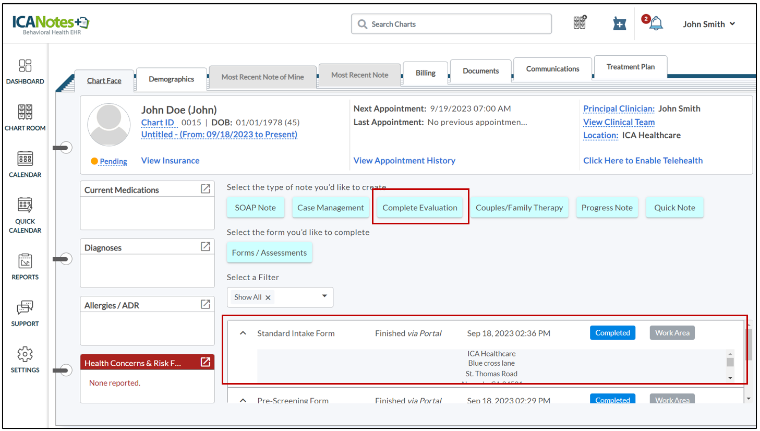Open the Most Recent Note of Mine tab
Viewport: 760px width, 431px height.
(262, 77)
